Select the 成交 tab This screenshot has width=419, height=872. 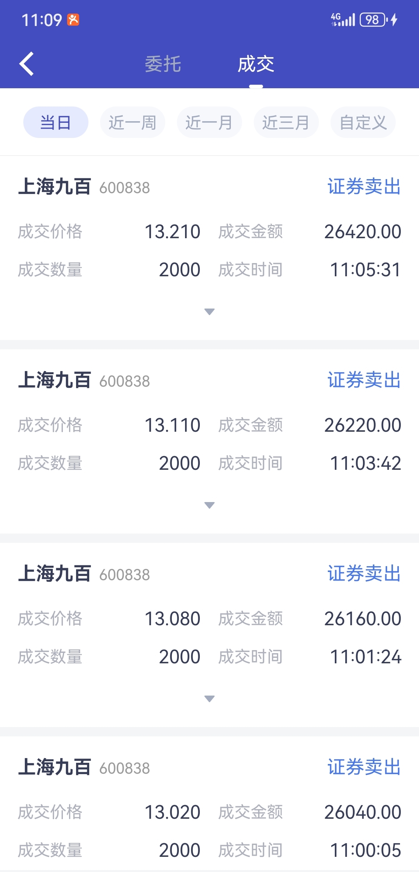[256, 64]
